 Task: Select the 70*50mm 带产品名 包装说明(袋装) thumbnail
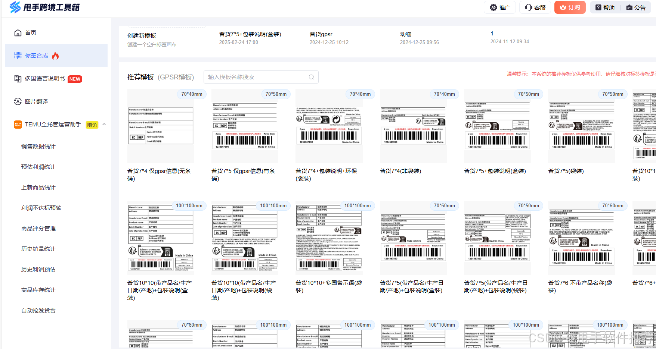pos(497,238)
